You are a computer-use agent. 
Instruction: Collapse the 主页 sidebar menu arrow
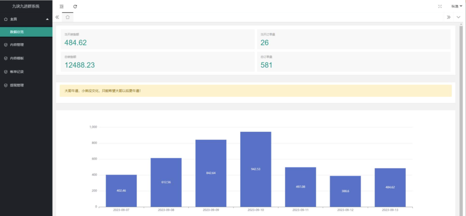(47, 19)
